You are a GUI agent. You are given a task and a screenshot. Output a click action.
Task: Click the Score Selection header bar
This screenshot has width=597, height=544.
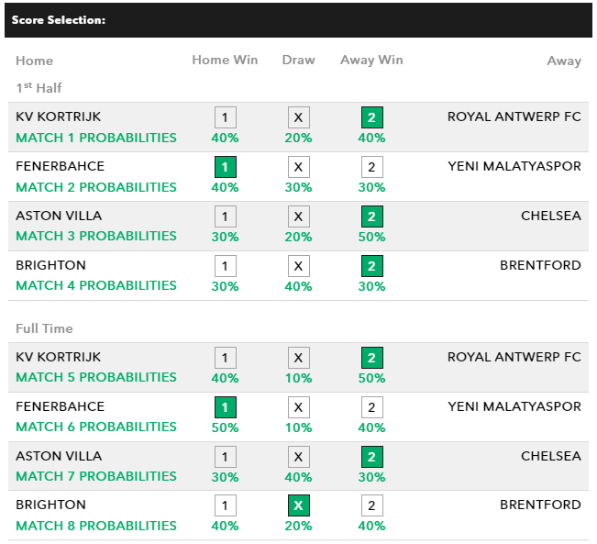298,19
